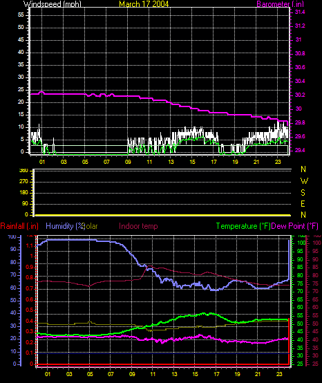This screenshot has width=322, height=383.
Task: Click the Solar legend label
Action: click(x=91, y=226)
